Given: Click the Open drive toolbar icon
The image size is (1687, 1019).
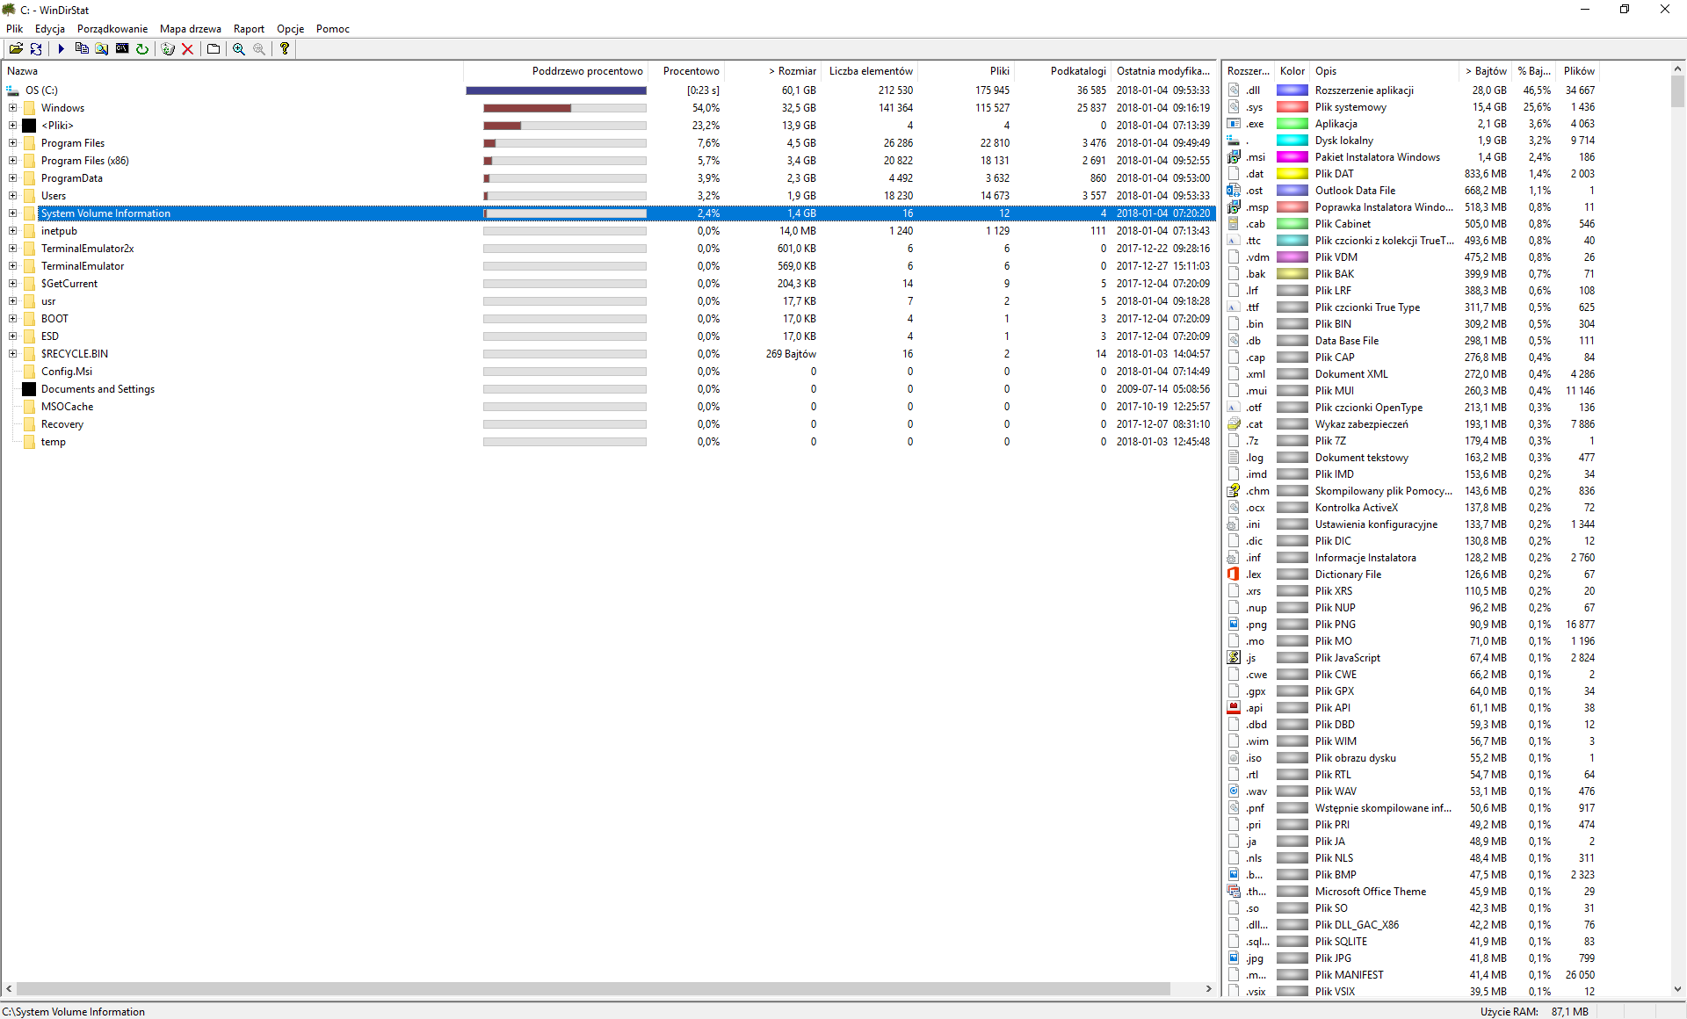Looking at the screenshot, I should [16, 49].
